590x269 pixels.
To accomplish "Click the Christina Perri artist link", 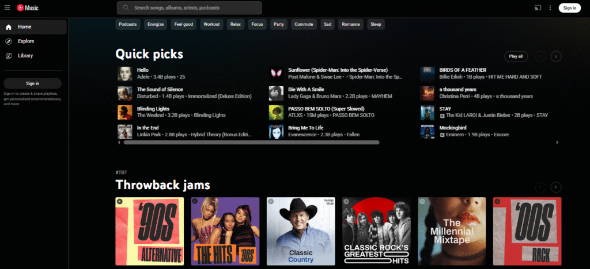I will [x=454, y=97].
